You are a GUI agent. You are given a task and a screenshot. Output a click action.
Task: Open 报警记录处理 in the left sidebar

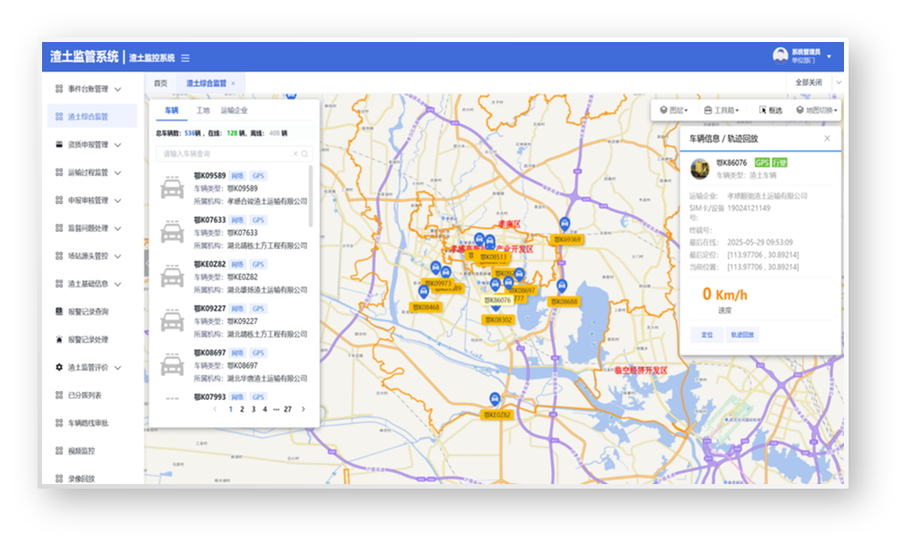[88, 339]
